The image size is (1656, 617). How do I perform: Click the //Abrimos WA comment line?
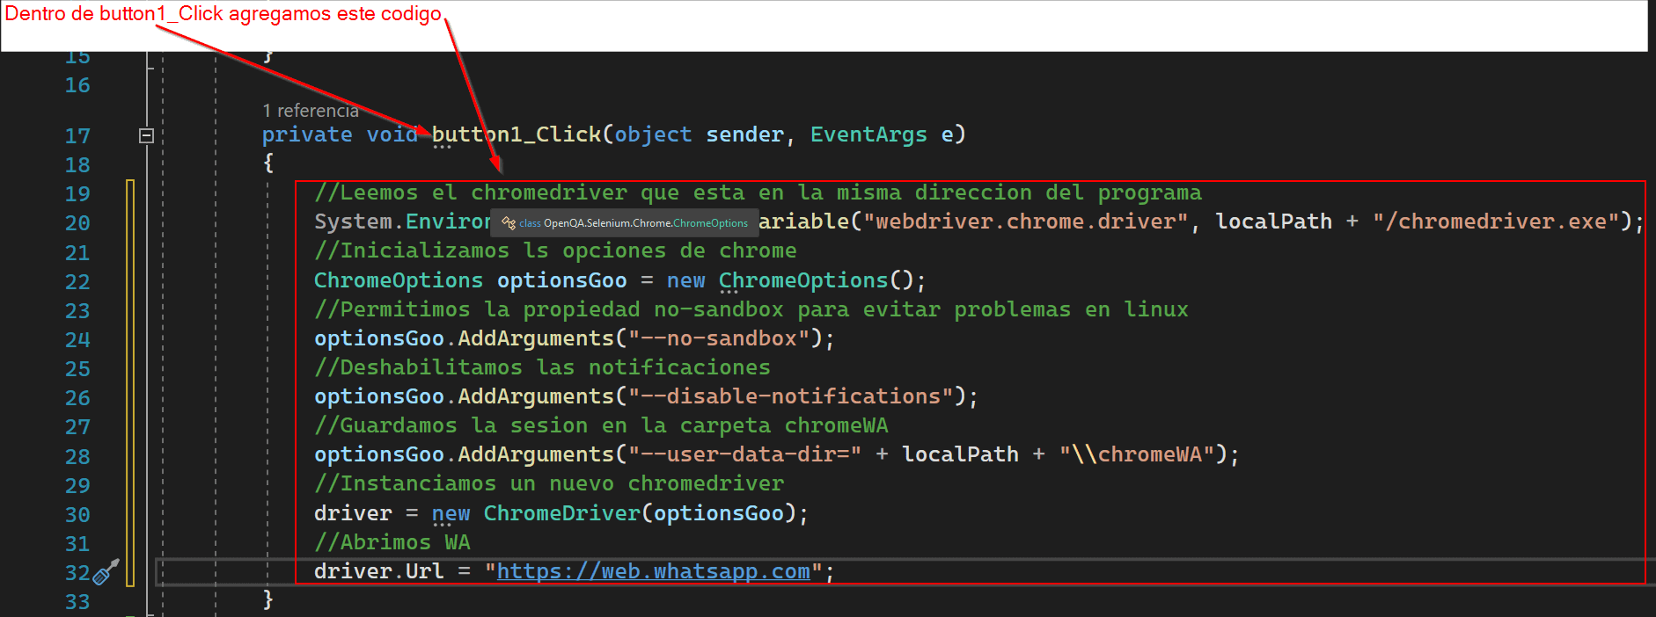392,542
